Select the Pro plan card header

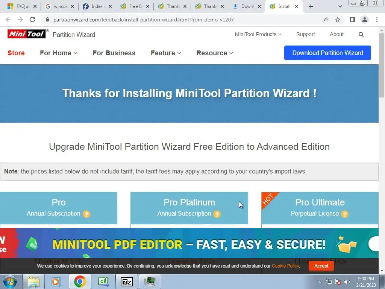pos(58,208)
